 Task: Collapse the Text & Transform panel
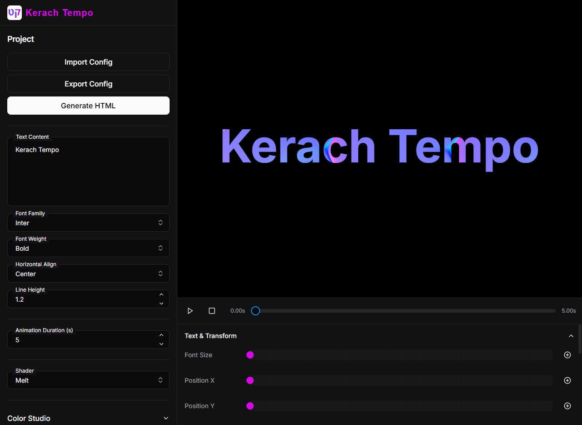pyautogui.click(x=571, y=335)
